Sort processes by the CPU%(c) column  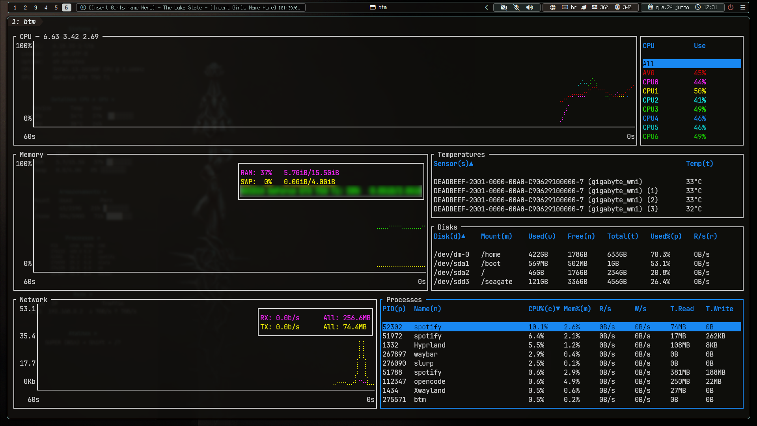click(544, 309)
